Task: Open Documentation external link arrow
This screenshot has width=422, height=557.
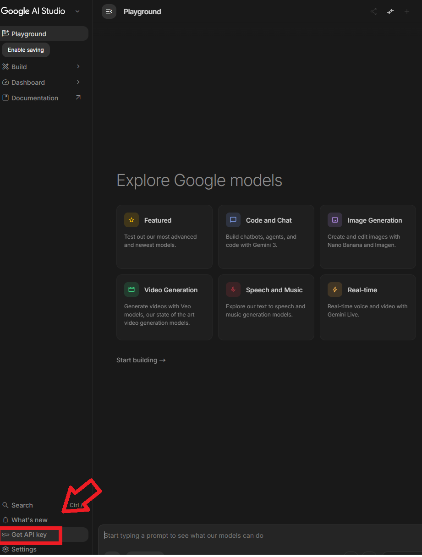Action: [78, 98]
